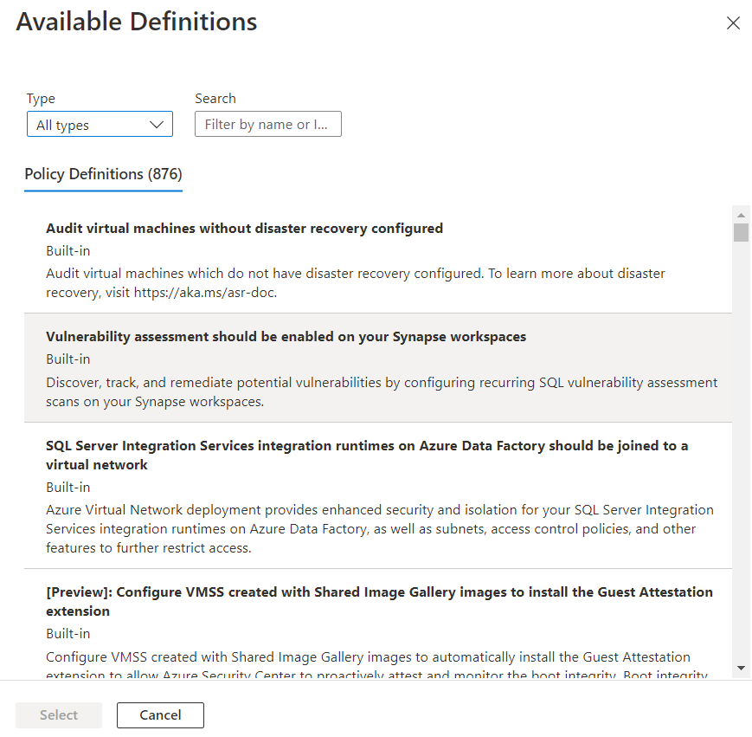Click the Search field label

215,99
